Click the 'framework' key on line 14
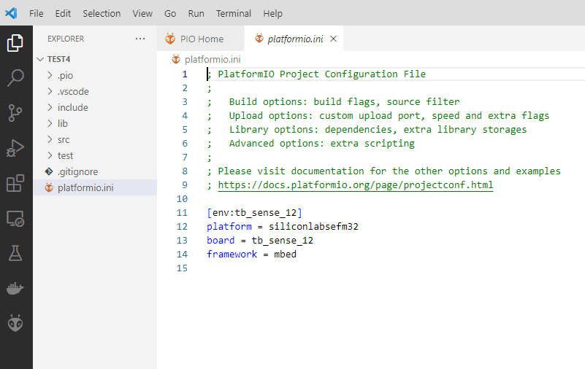 point(232,254)
